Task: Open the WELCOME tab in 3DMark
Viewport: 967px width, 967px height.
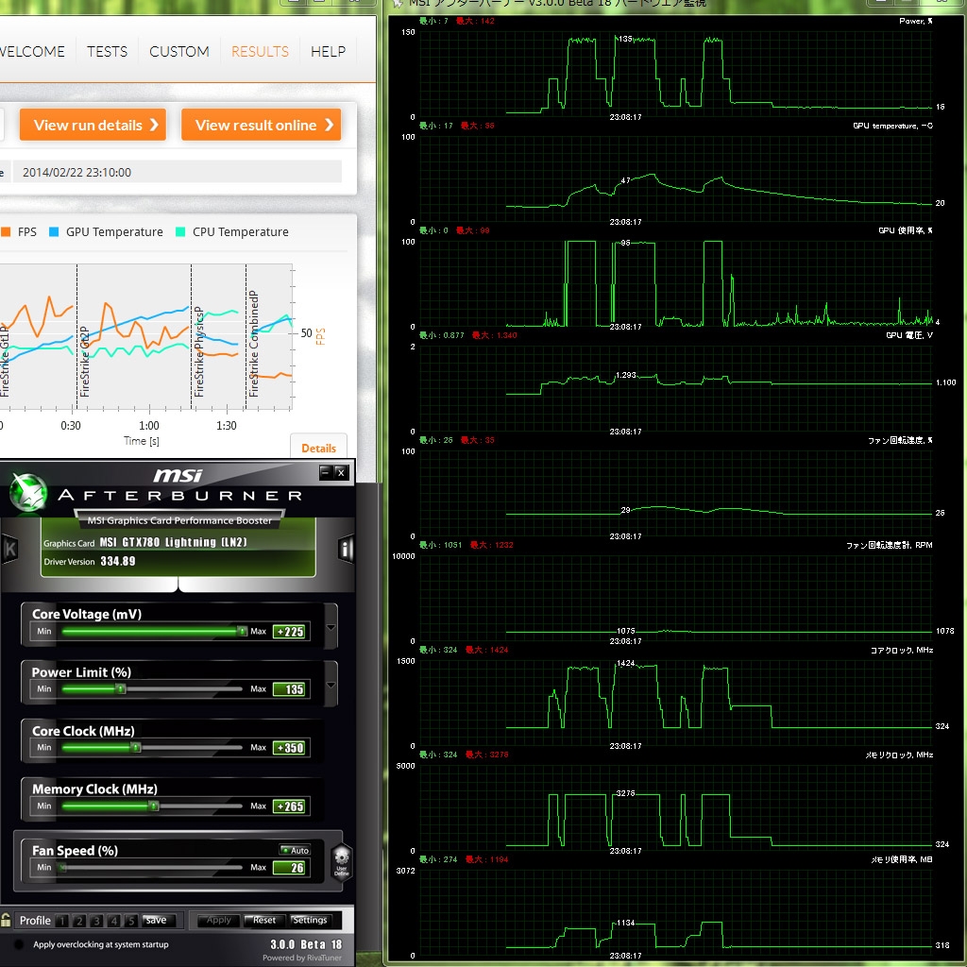Action: point(32,51)
